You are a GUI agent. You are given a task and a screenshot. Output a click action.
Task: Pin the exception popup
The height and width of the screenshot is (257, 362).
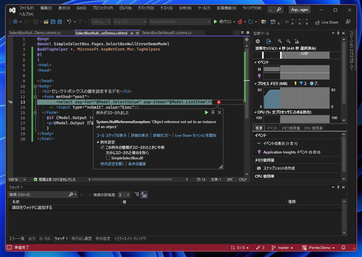(213, 112)
